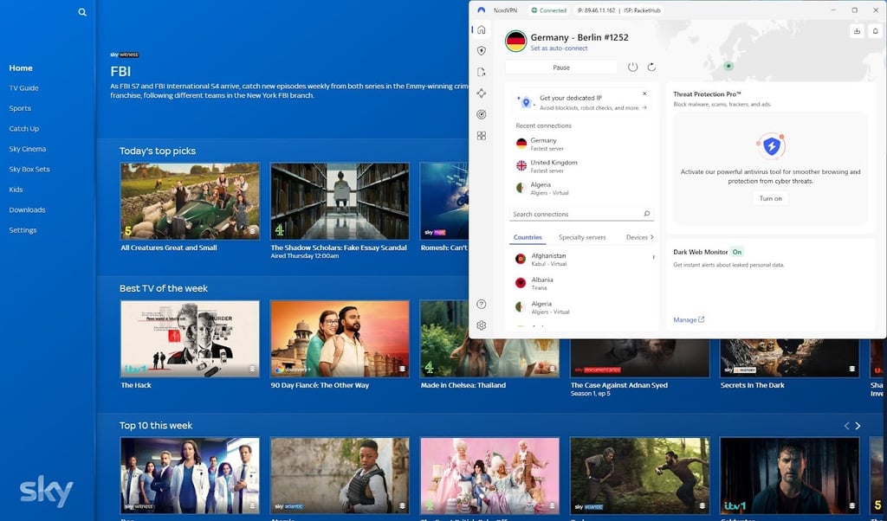Open the search icon in Sky sidebar
The image size is (887, 521).
point(82,12)
